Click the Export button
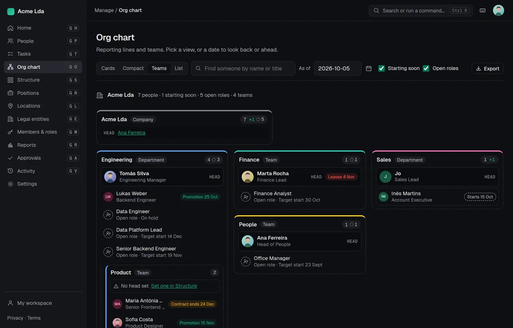Viewport: 513px width, 328px height. point(487,68)
